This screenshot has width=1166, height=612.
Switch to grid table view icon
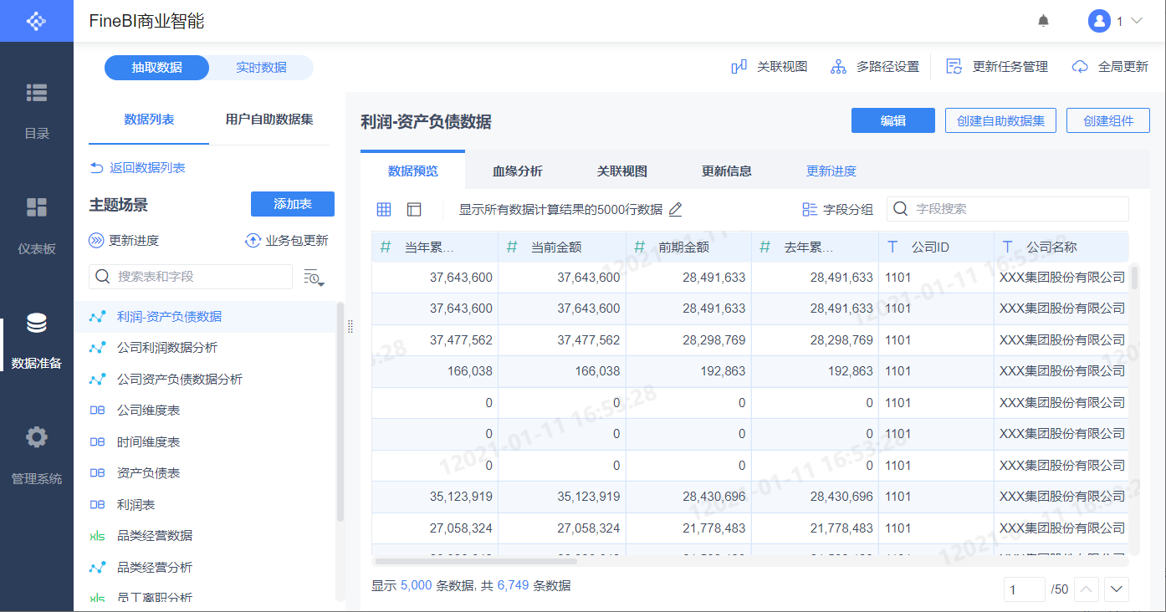(x=384, y=210)
